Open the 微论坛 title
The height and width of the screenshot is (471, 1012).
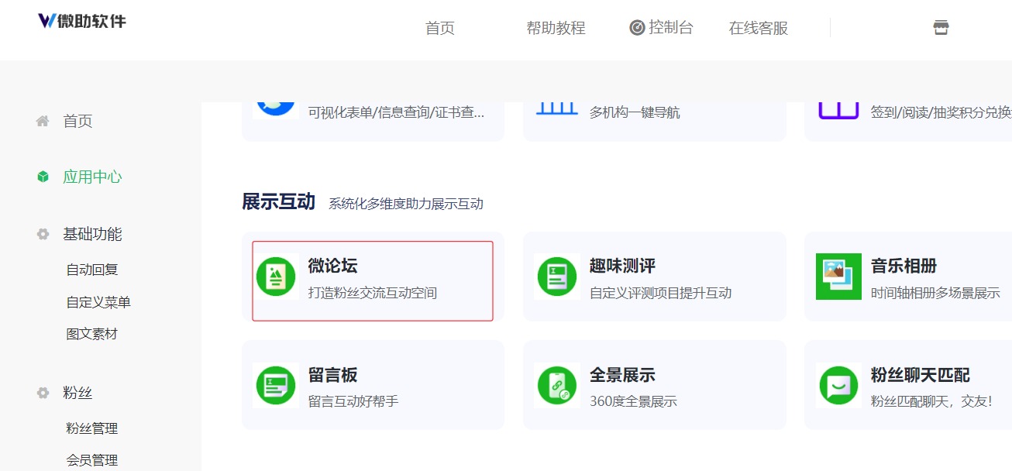click(x=332, y=266)
